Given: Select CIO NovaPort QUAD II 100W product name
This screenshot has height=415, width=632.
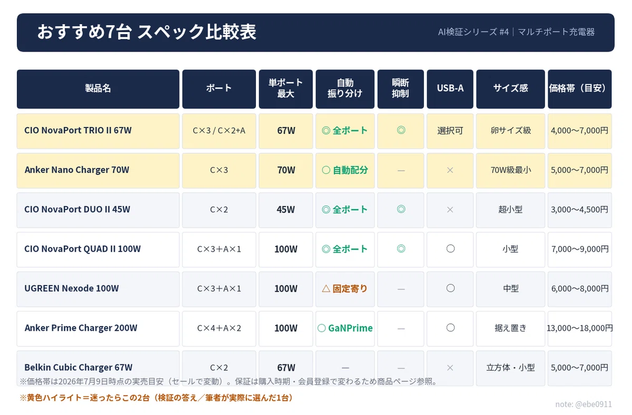Looking at the screenshot, I should [x=83, y=249].
